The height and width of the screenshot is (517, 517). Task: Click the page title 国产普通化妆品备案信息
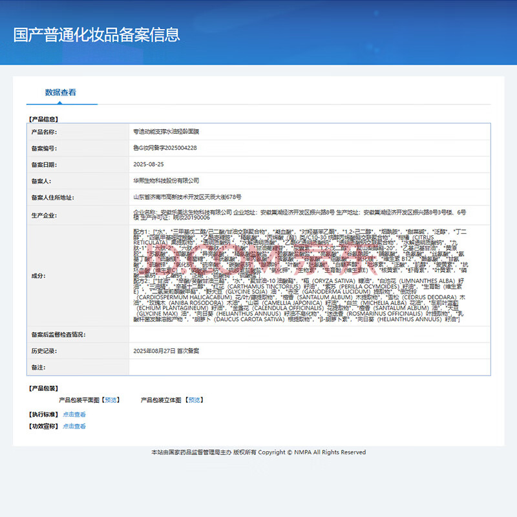pyautogui.click(x=96, y=34)
